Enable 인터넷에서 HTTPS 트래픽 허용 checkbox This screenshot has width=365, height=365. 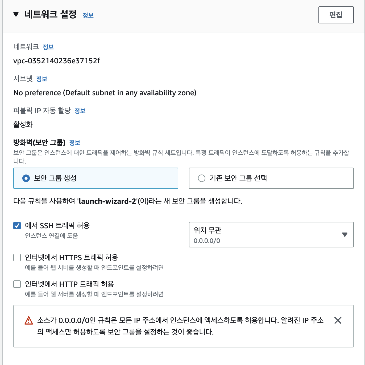[x=17, y=258]
